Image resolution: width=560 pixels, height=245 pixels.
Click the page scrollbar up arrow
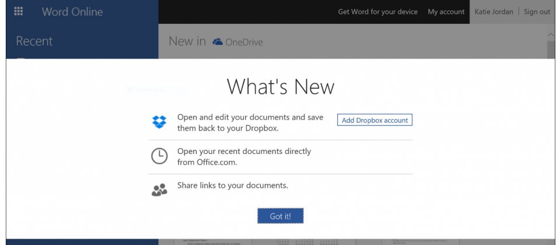coord(550,34)
